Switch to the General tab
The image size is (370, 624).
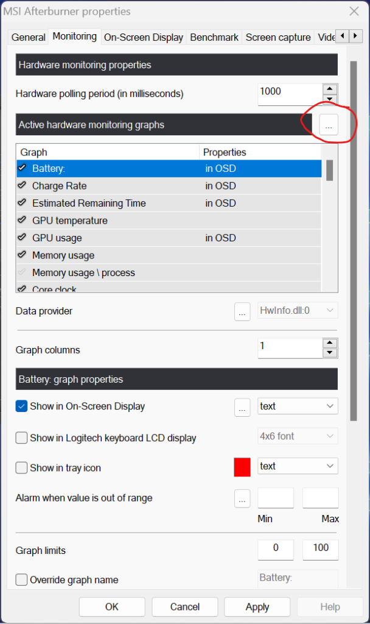pyautogui.click(x=28, y=37)
